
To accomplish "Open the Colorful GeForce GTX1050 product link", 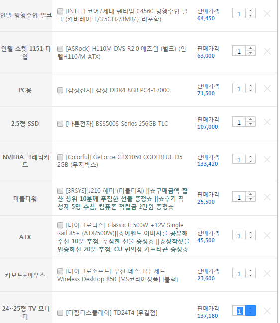I will click(x=120, y=161).
